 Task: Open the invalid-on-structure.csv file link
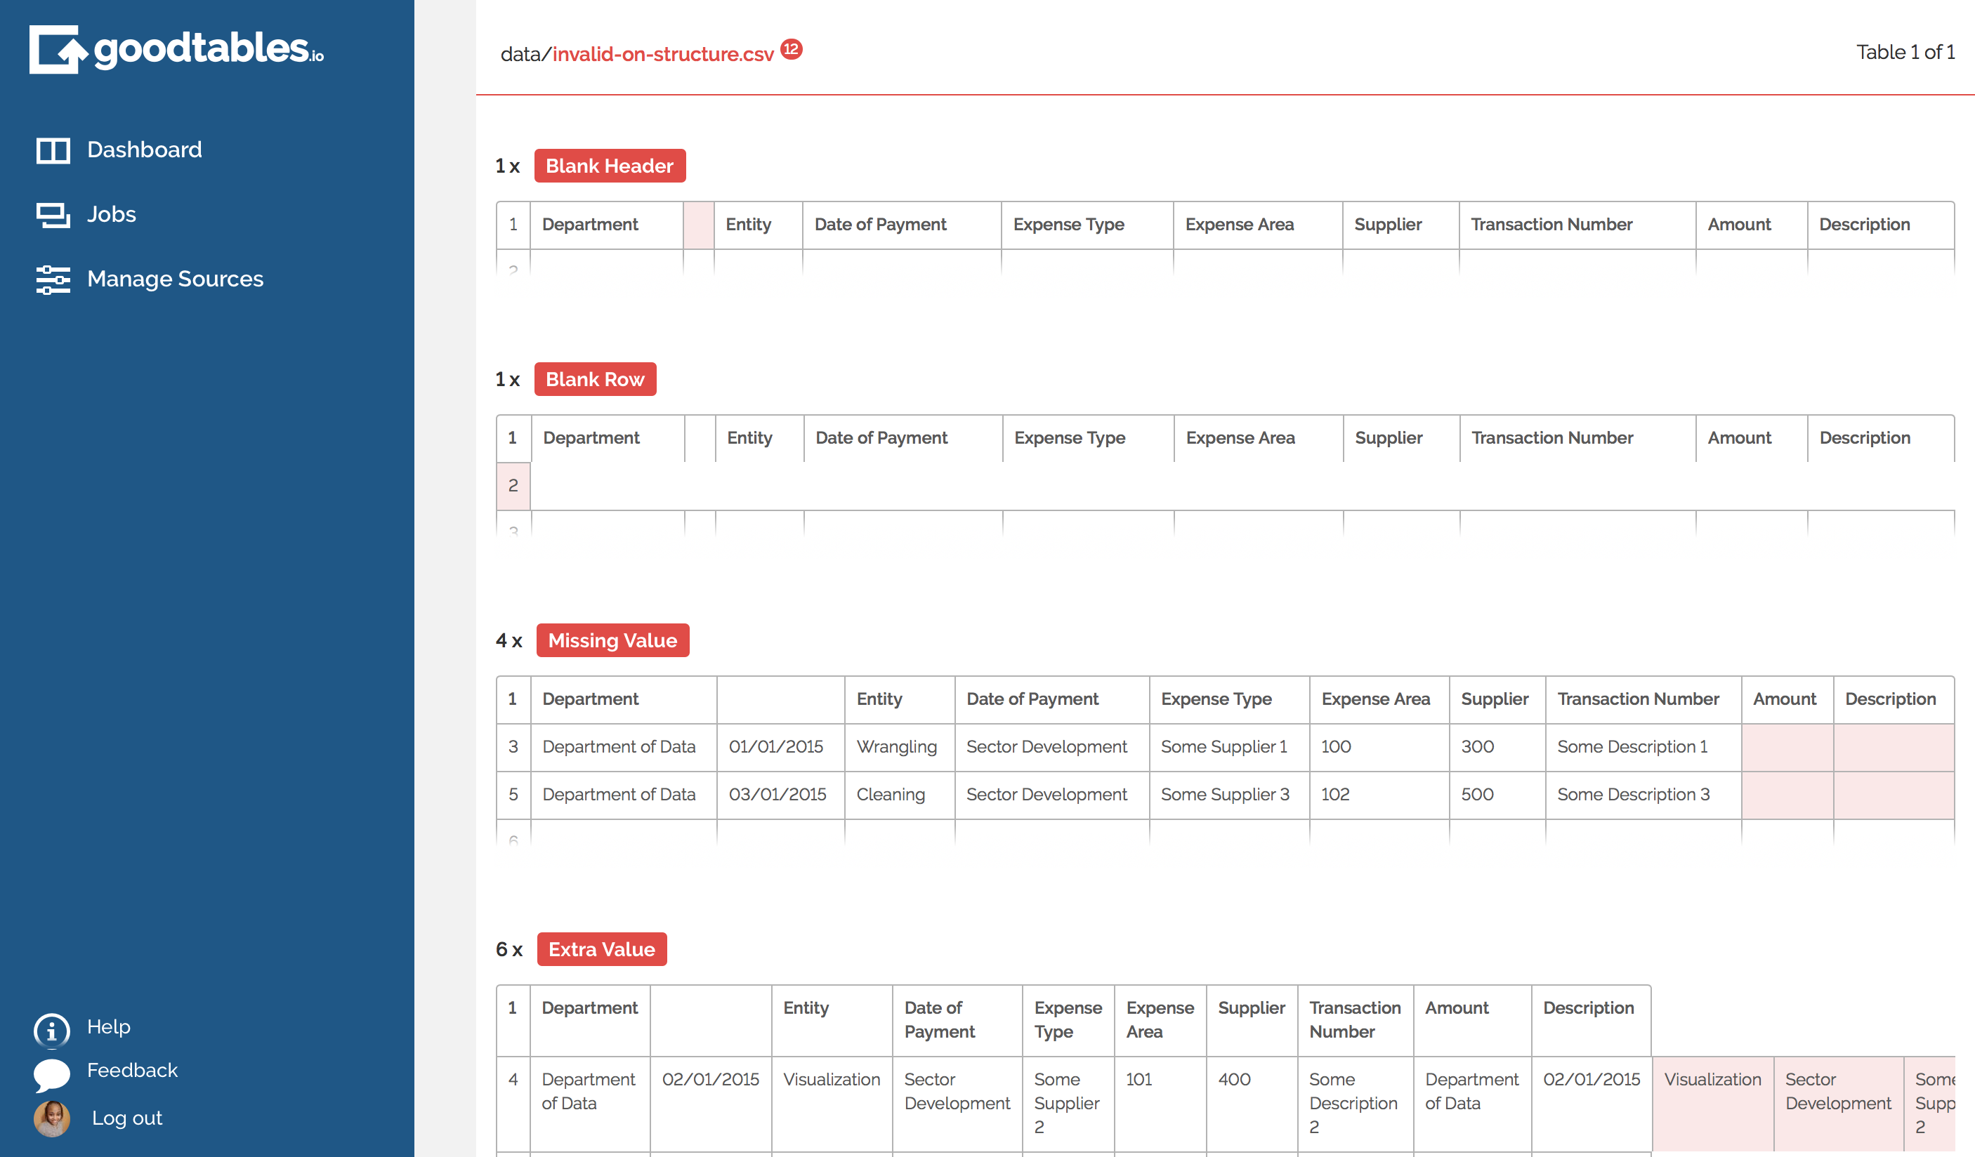(x=663, y=53)
